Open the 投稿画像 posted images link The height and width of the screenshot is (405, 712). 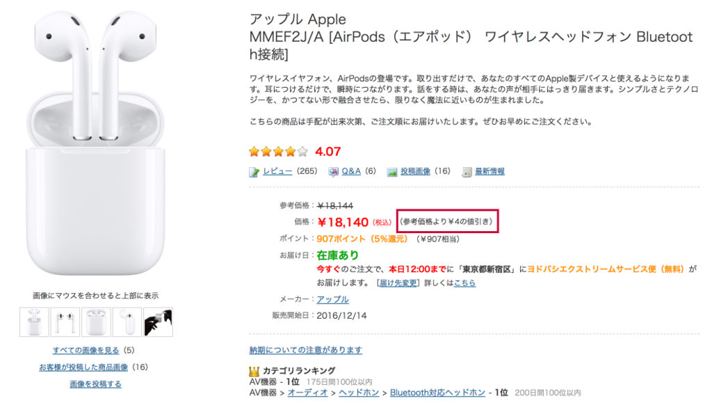[415, 172]
